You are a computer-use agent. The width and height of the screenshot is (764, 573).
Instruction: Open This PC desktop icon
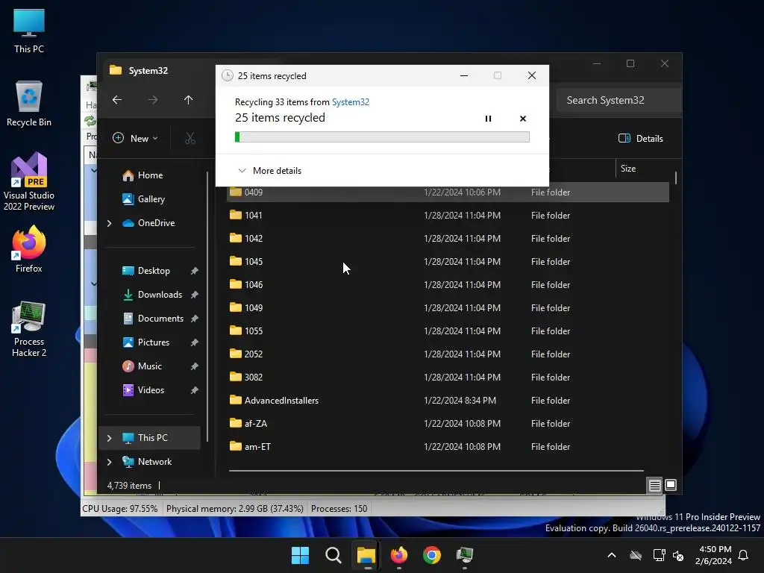point(29,31)
